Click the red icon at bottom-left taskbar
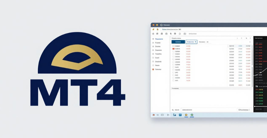The image size is (267, 138). click(x=153, y=115)
